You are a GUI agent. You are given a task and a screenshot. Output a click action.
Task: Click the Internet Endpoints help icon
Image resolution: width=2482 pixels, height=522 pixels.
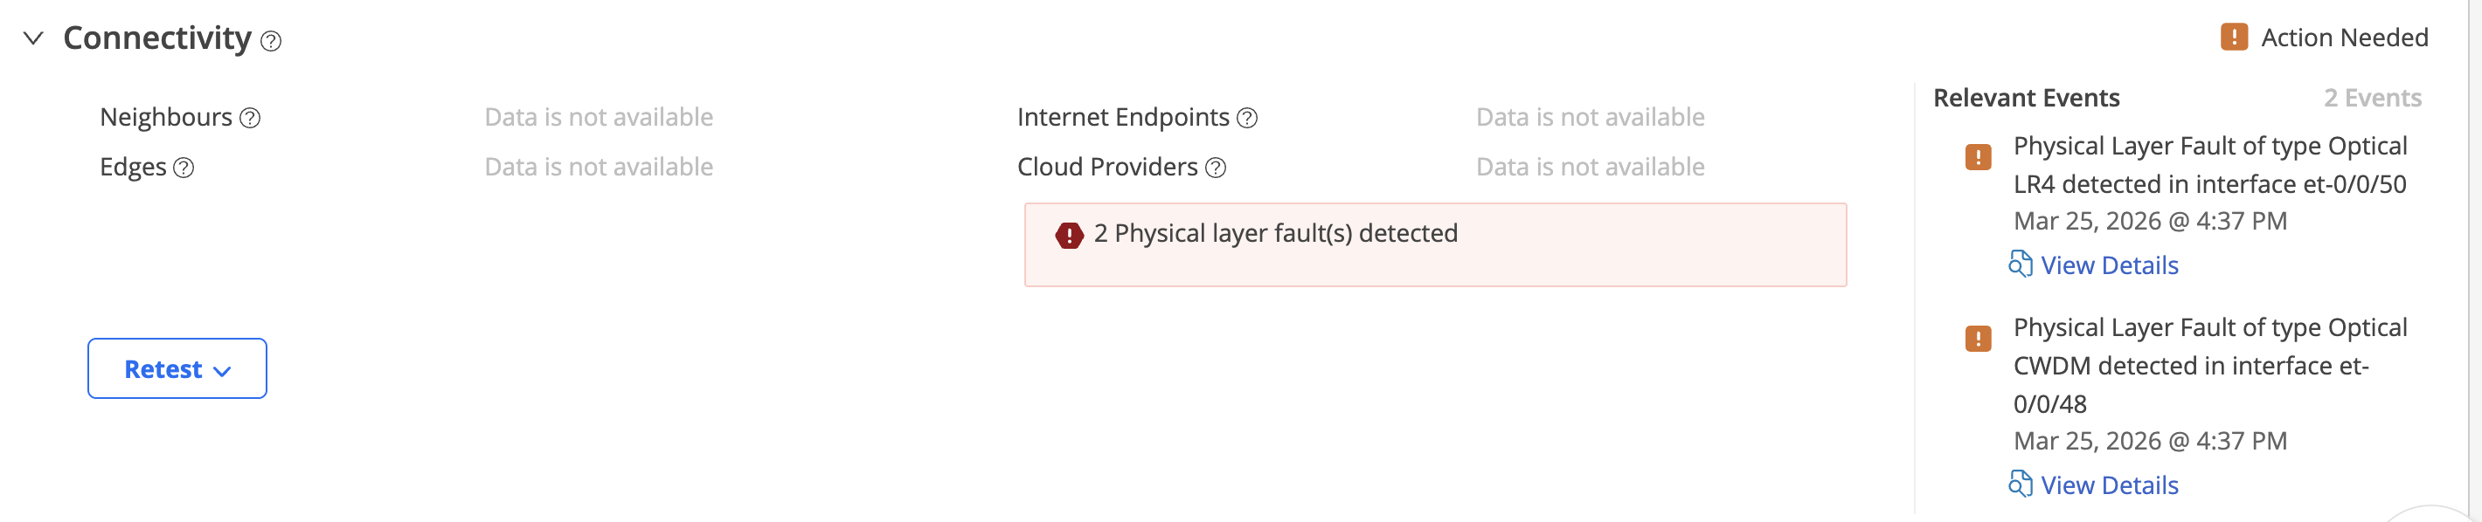1248,118
